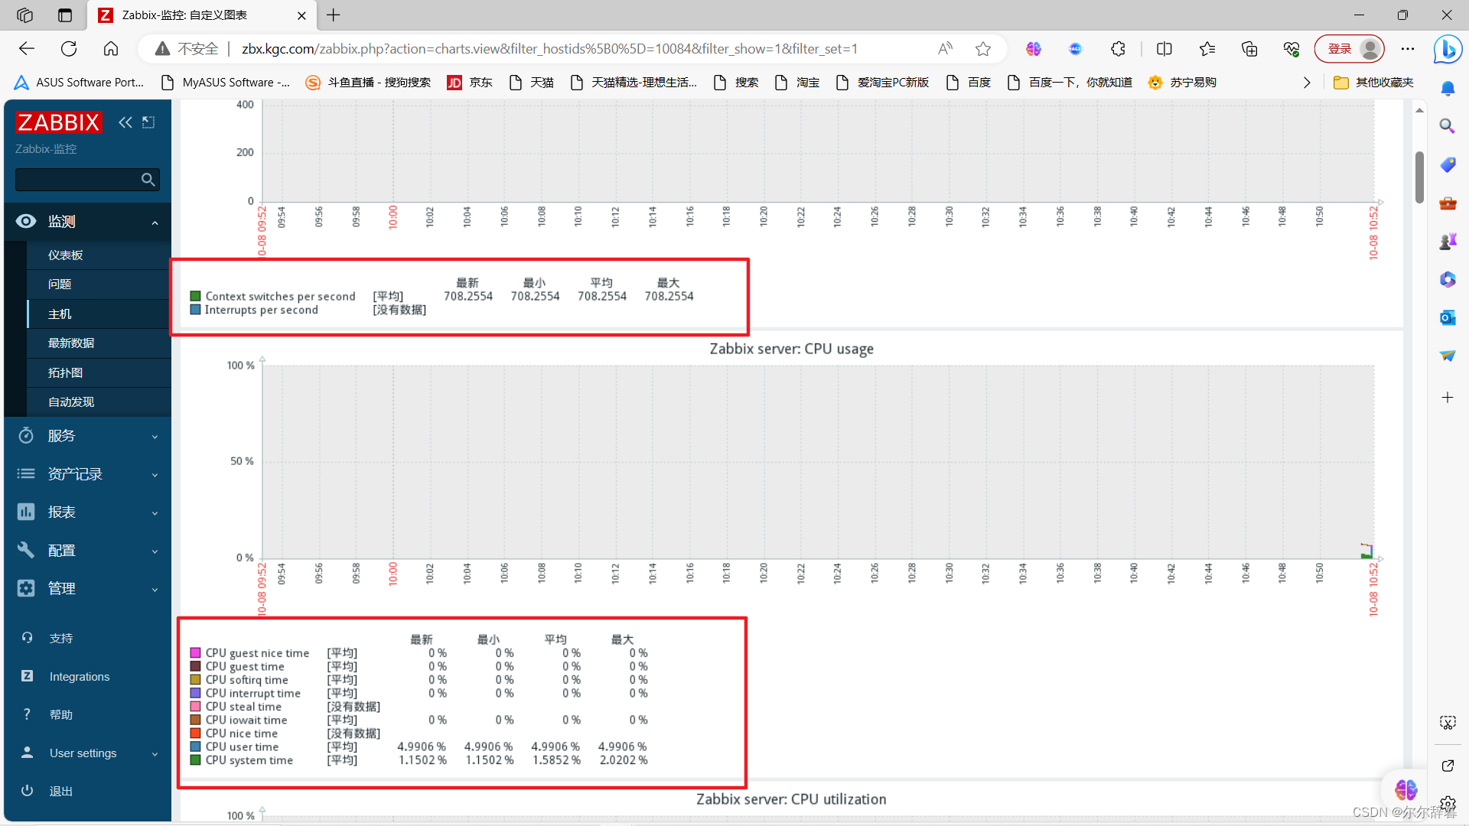The image size is (1469, 826).
Task: Click the eye icon beside 监测
Action: [x=26, y=221]
